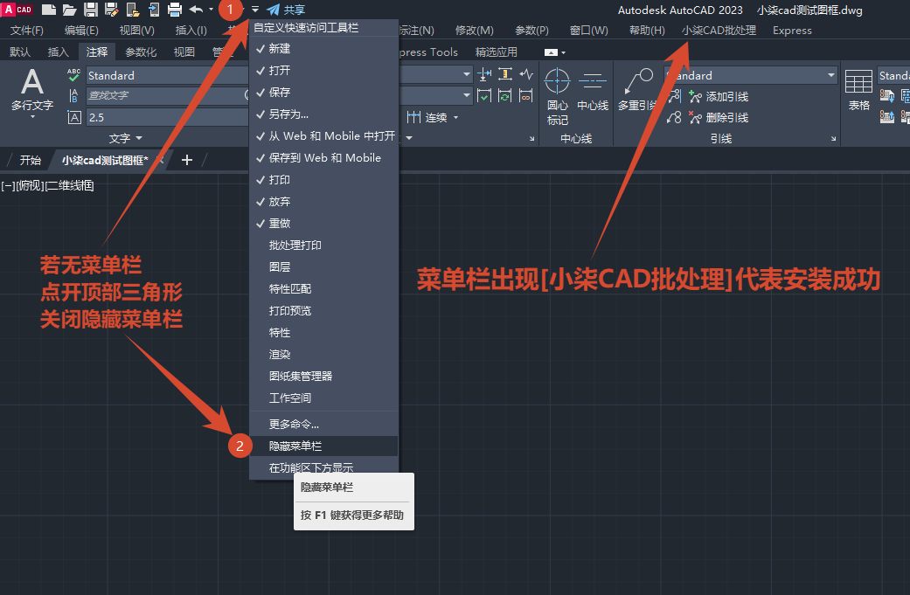The width and height of the screenshot is (910, 595).
Task: Uncheck 打印 in the quick access menu
Action: point(323,180)
